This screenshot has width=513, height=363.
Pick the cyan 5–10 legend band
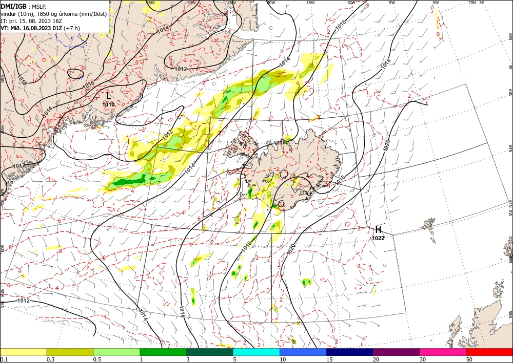pyautogui.click(x=256, y=352)
